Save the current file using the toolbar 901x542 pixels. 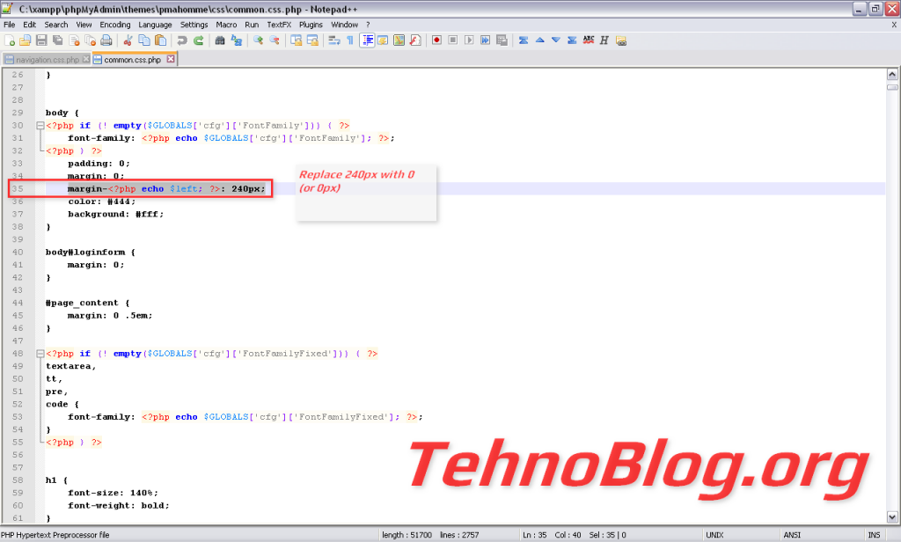tap(41, 40)
